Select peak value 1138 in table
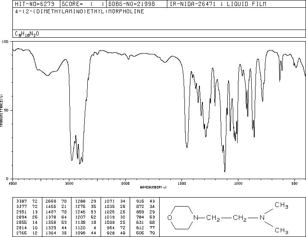The width and height of the screenshot is (306, 237). 80,222
